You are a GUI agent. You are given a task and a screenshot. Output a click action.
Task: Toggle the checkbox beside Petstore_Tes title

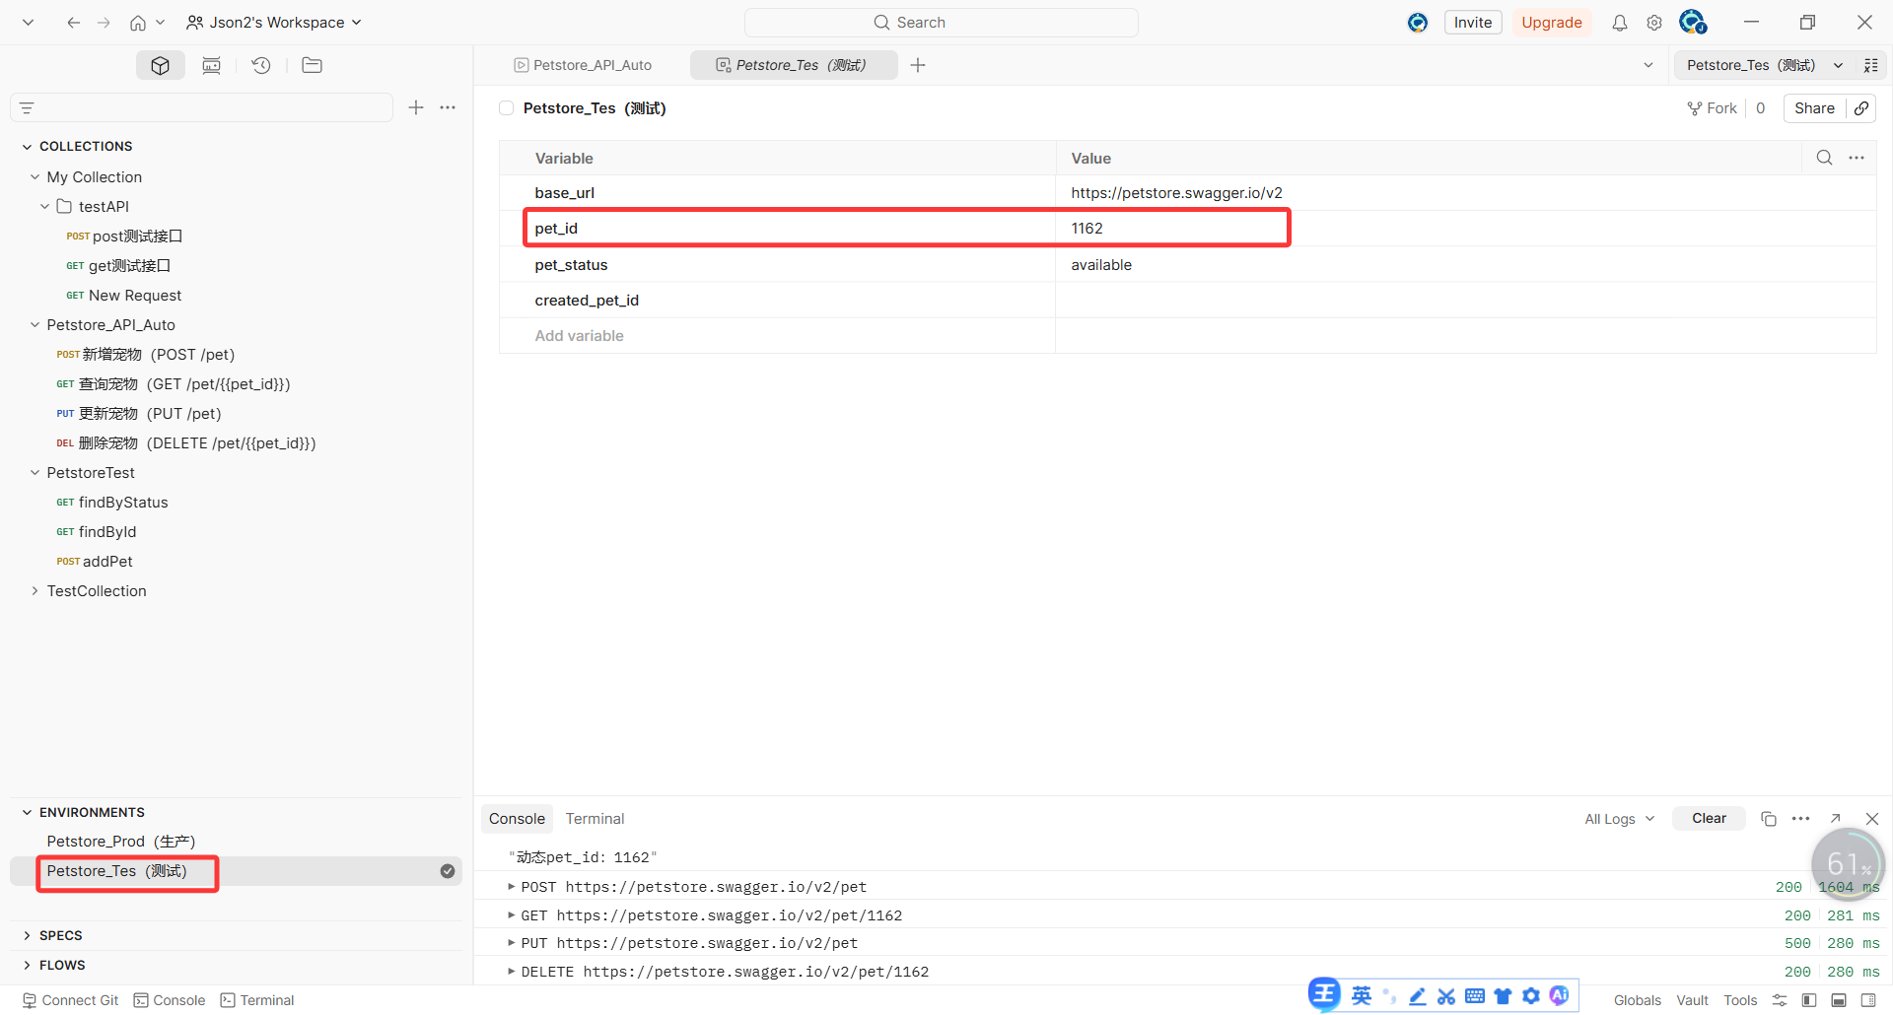click(x=506, y=108)
